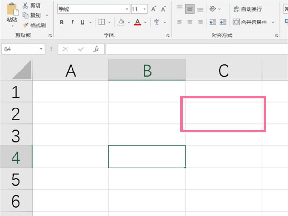Expand the font name dropdown 等线

pyautogui.click(x=127, y=9)
